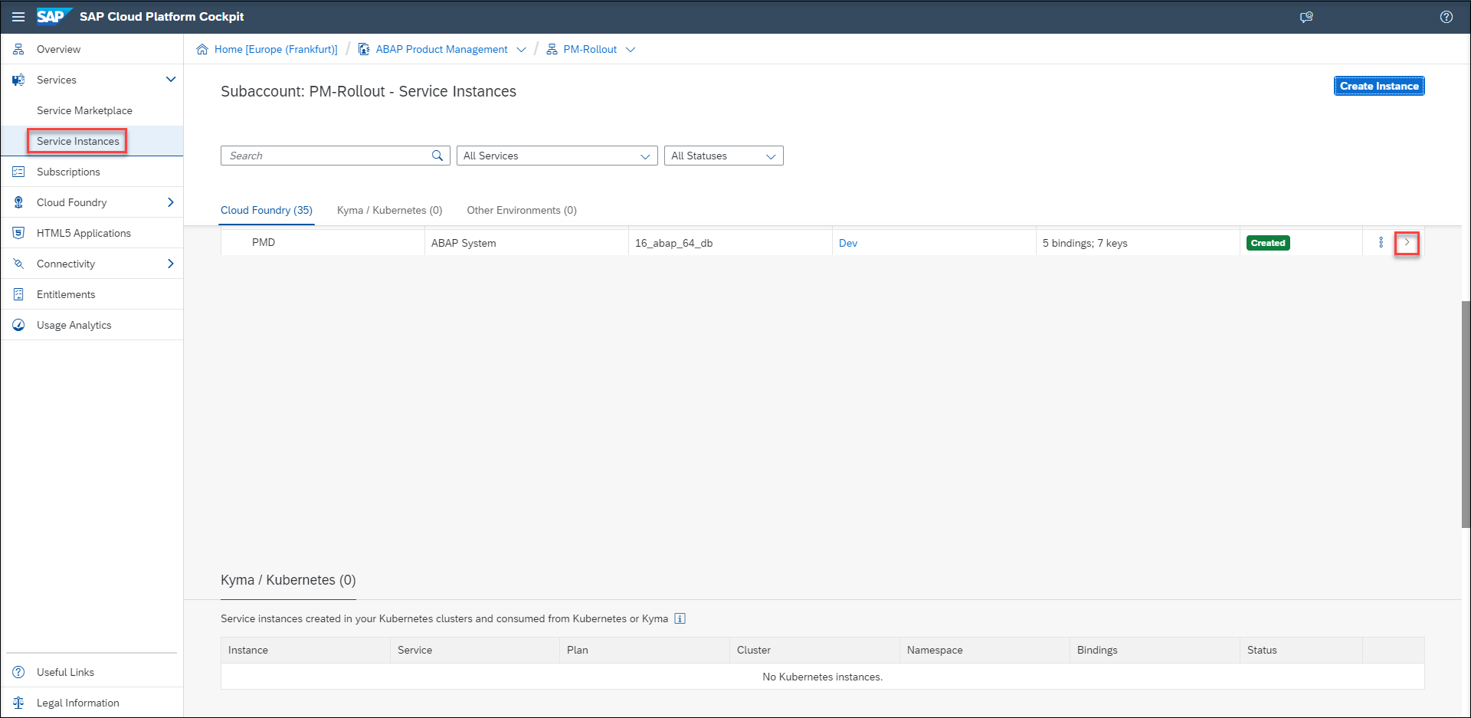Image resolution: width=1471 pixels, height=718 pixels.
Task: Click the ABAP Product Management breadcrumb icon
Action: (x=364, y=49)
